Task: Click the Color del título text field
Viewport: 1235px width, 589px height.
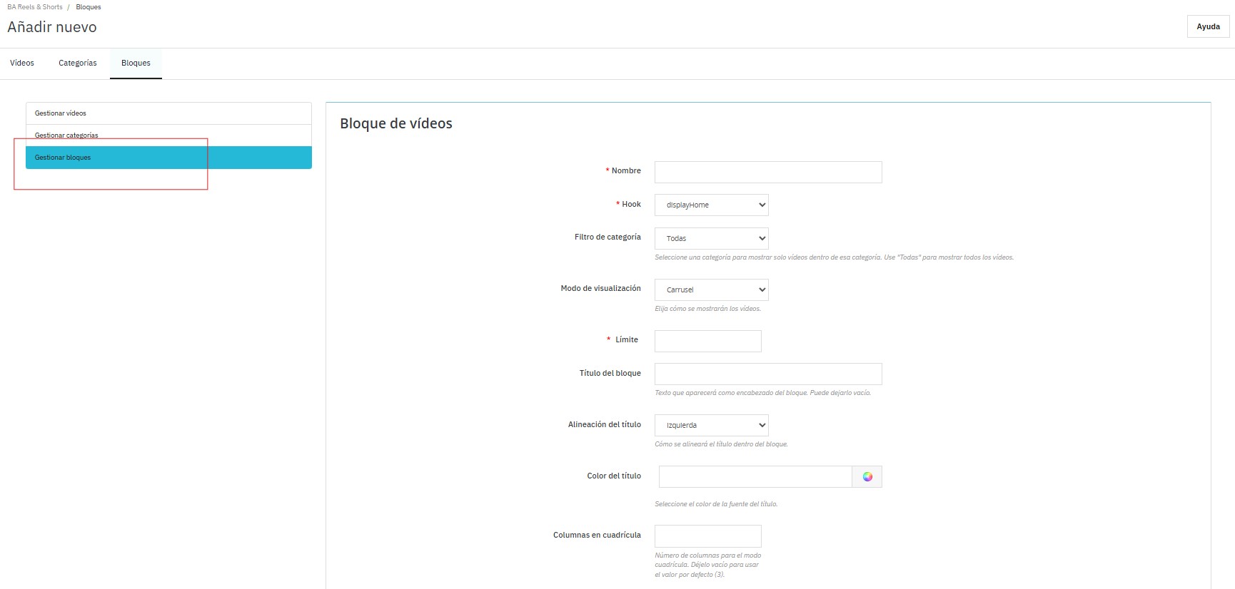Action: [x=755, y=477]
